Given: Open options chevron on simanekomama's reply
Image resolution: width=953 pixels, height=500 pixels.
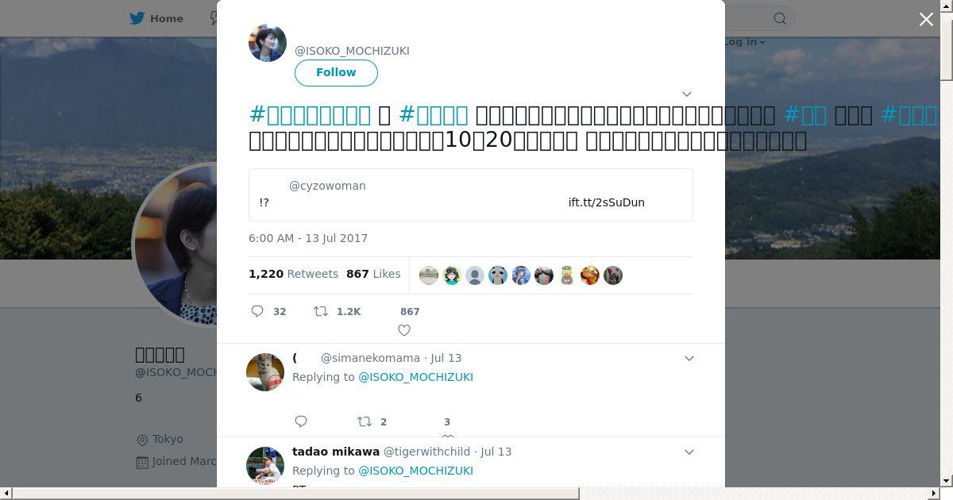Looking at the screenshot, I should point(689,358).
